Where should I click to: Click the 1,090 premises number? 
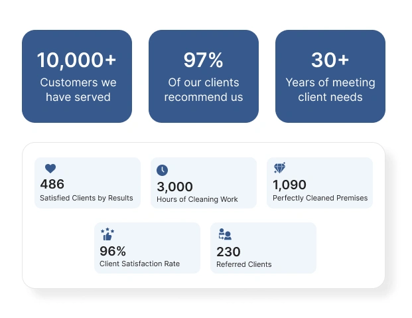point(289,184)
